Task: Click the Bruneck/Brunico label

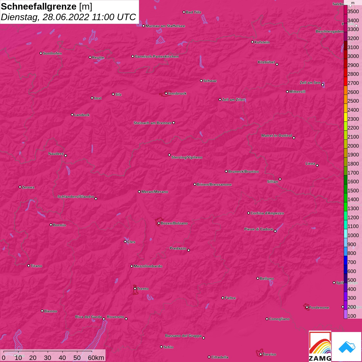Action: [x=244, y=171]
